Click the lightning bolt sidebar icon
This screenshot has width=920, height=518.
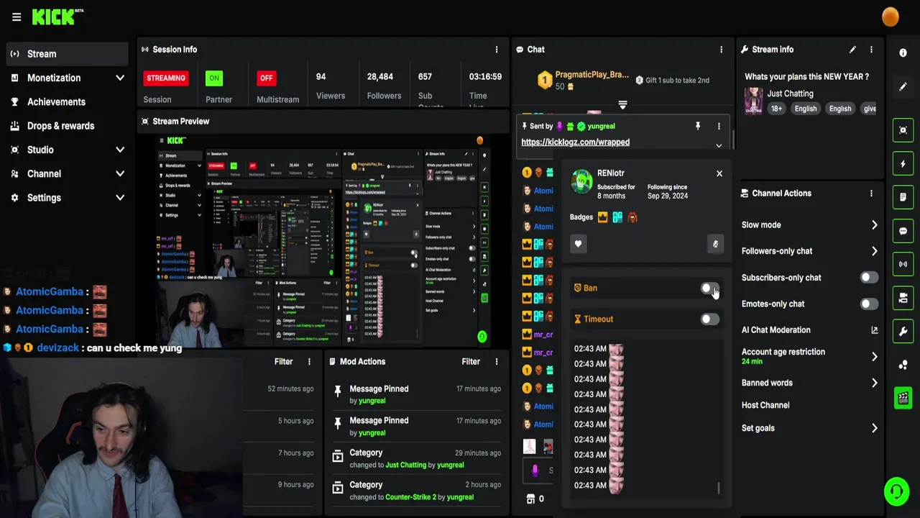click(x=903, y=164)
